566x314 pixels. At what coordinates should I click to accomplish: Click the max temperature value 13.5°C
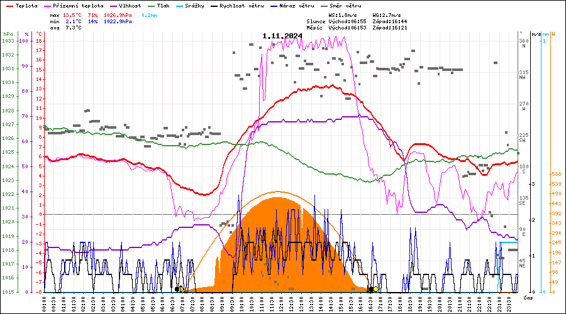(x=74, y=14)
